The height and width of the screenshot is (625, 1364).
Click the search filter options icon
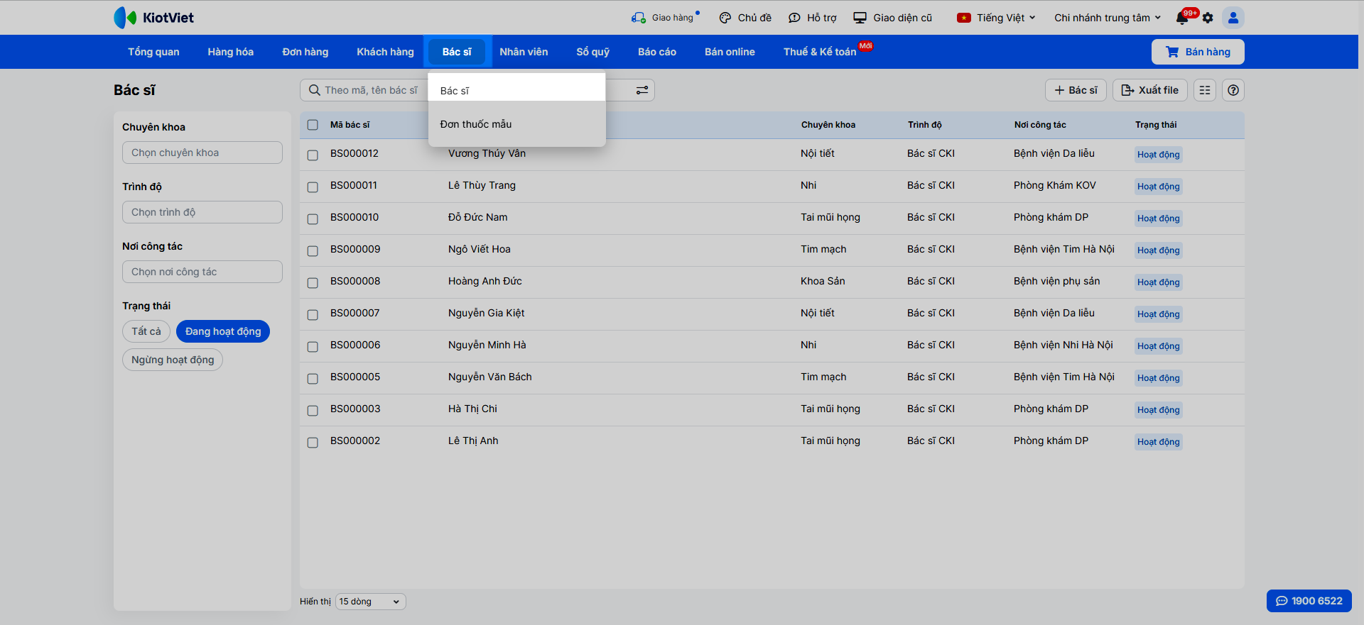642,90
